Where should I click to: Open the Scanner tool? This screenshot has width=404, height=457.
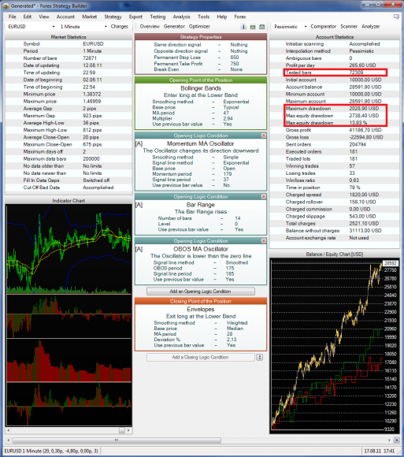tap(349, 27)
